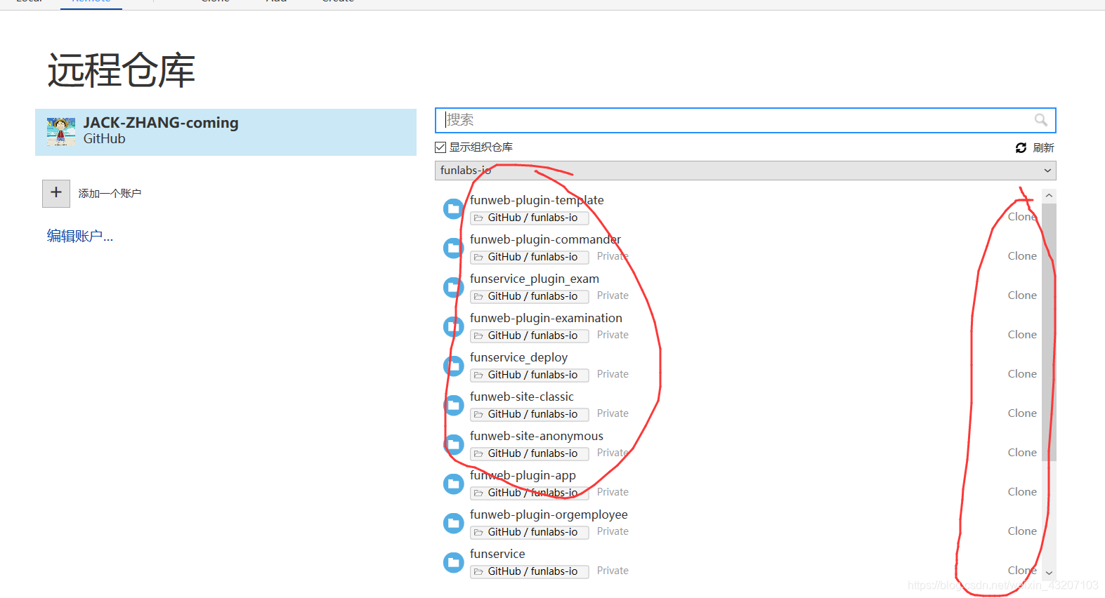The image size is (1105, 598).
Task: Click the repo icon for funweb-site-anonymous
Action: [x=454, y=444]
